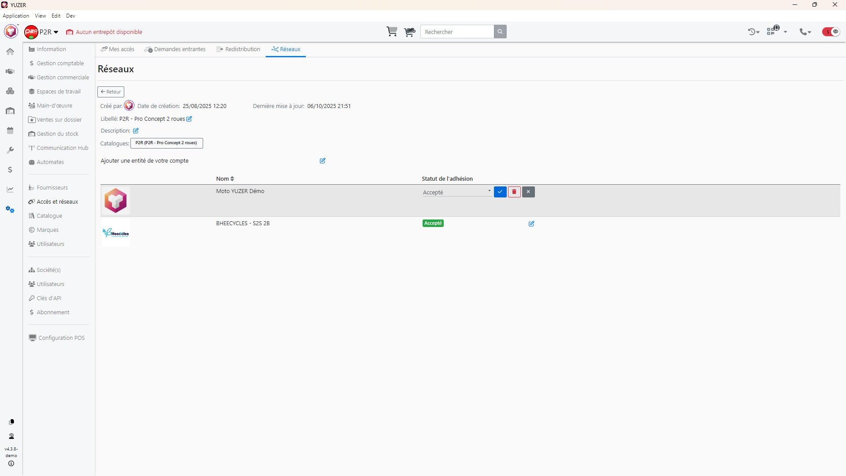Click the Retour back button

[x=111, y=92]
